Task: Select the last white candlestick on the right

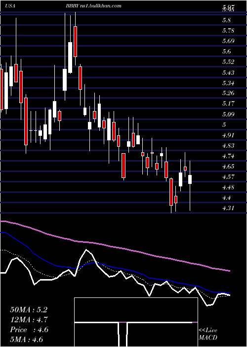Action: [190, 179]
